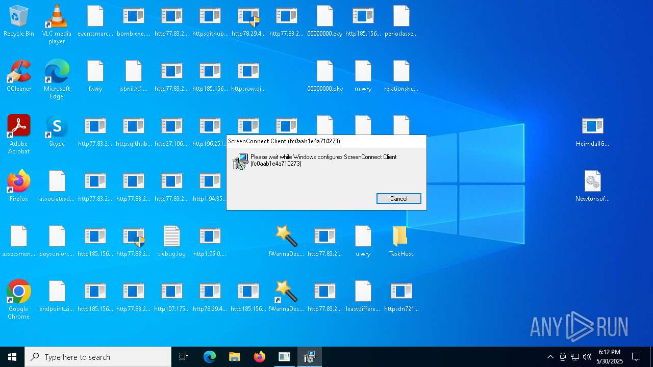The width and height of the screenshot is (653, 367).
Task: Select the periodasse file icon
Action: pyautogui.click(x=401, y=21)
